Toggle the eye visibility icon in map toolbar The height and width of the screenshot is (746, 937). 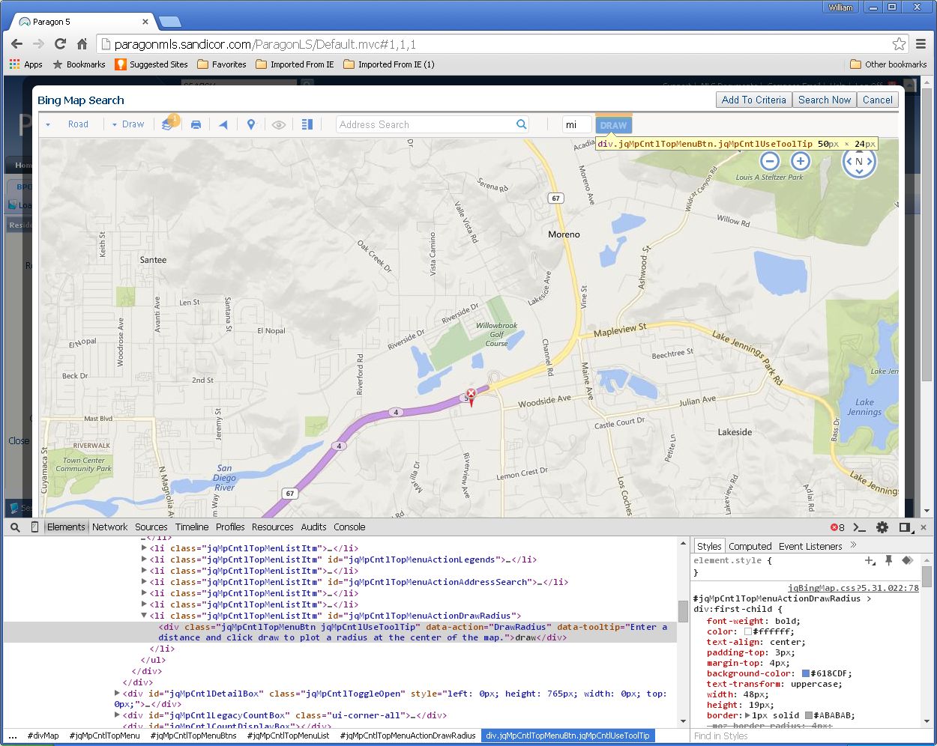coord(279,125)
